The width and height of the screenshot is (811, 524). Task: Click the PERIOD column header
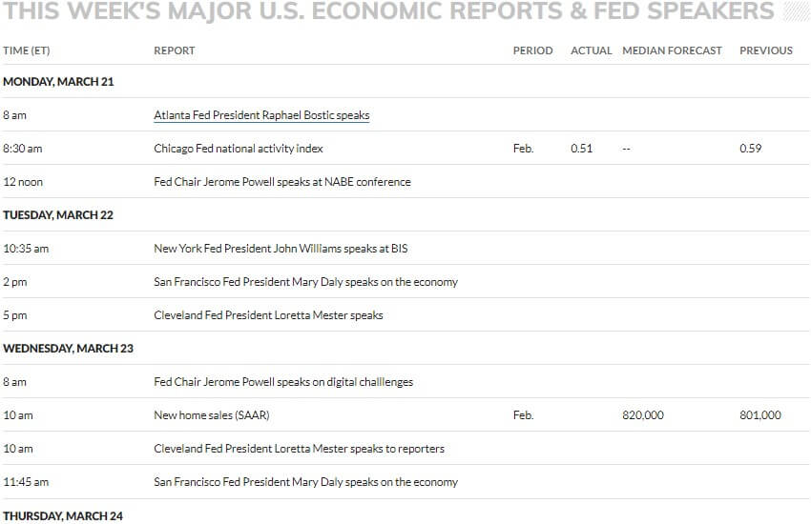[x=532, y=50]
